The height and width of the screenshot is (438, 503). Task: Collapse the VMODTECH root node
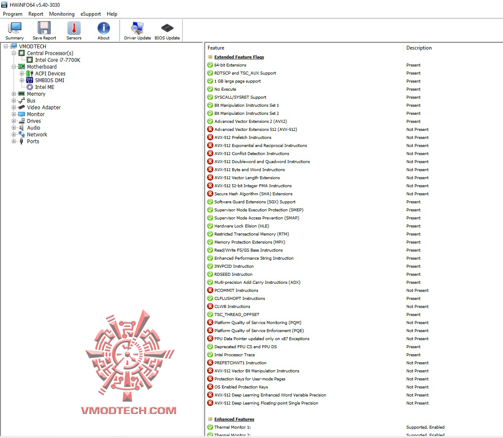tap(6, 47)
